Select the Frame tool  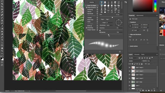(x=2, y=9)
